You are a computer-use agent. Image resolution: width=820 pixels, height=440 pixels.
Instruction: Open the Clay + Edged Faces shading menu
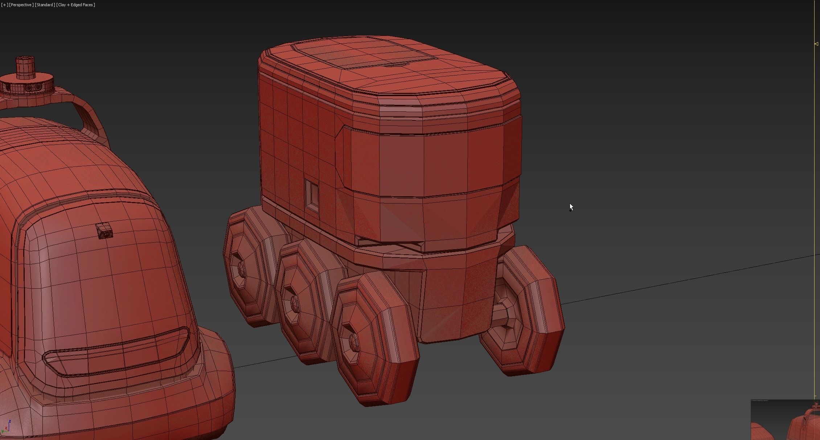coord(76,5)
